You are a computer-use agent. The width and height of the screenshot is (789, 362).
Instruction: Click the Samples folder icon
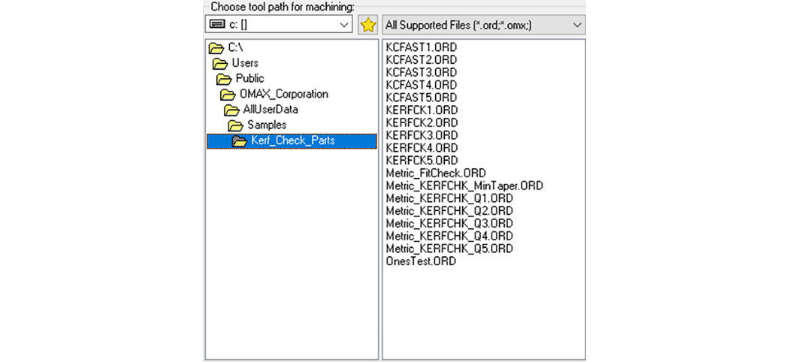236,125
